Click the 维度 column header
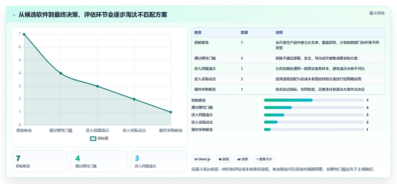Screen dimensions: 397x184 coord(198,33)
